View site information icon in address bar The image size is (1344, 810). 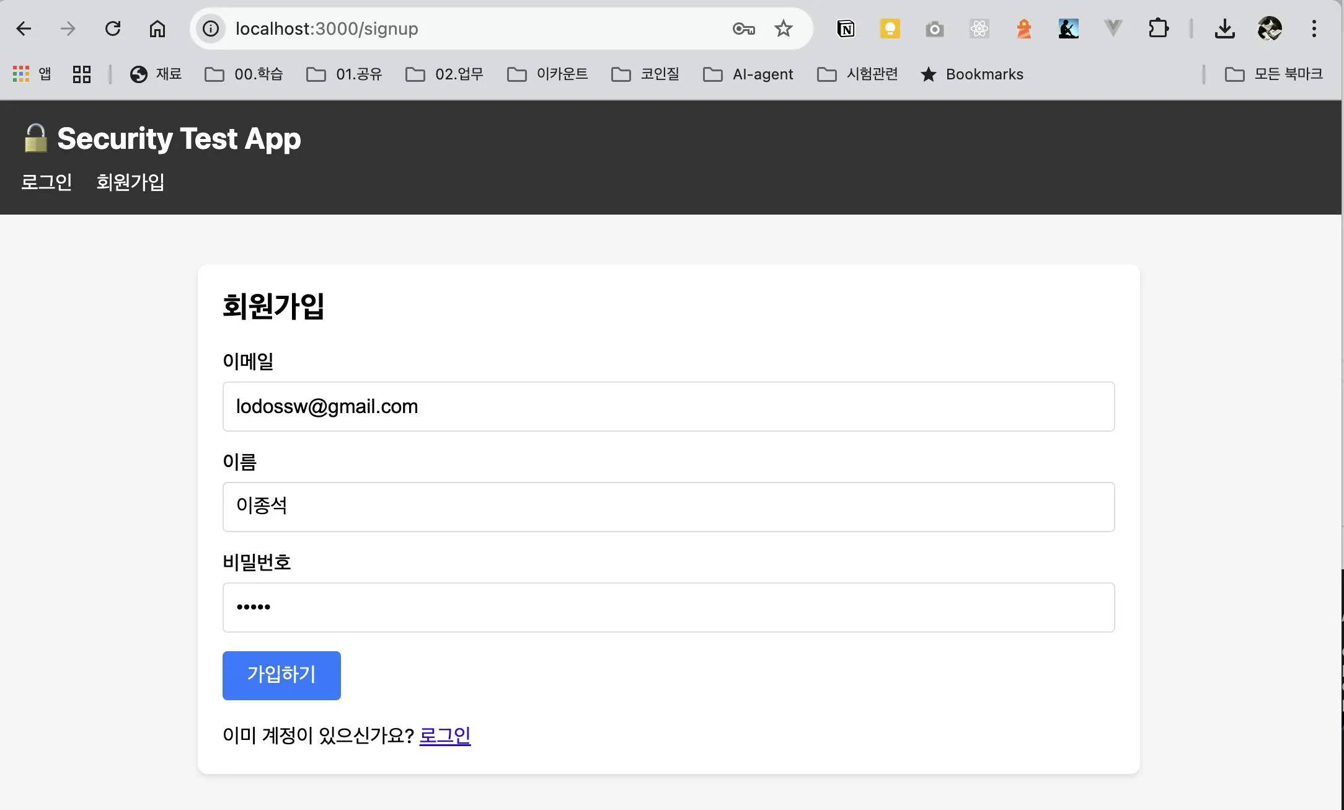[x=211, y=29]
